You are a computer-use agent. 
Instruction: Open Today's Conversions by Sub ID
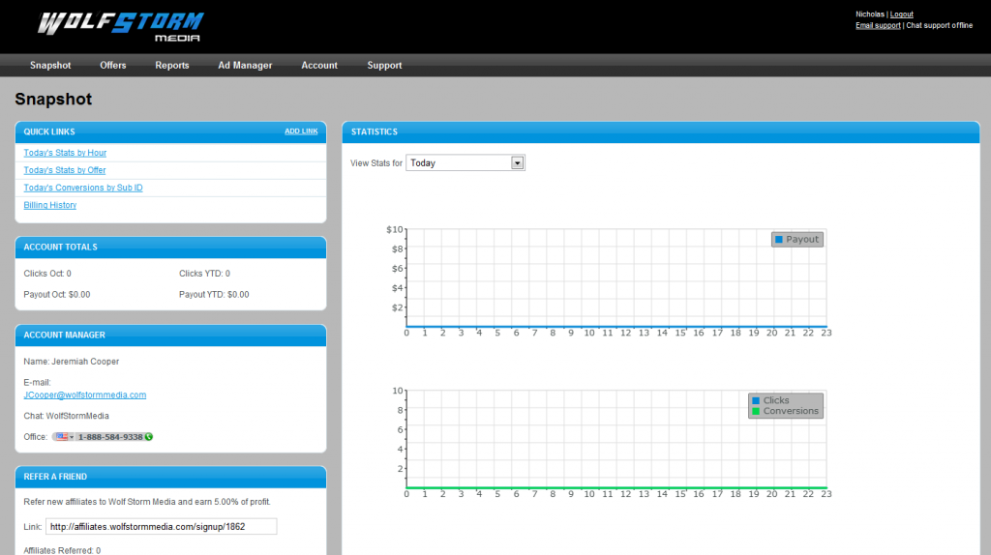coord(83,188)
